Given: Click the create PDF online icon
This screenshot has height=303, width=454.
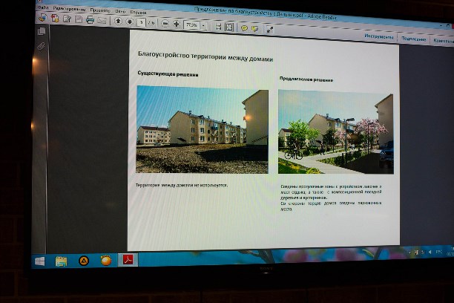Looking at the screenshot, I should [55, 19].
